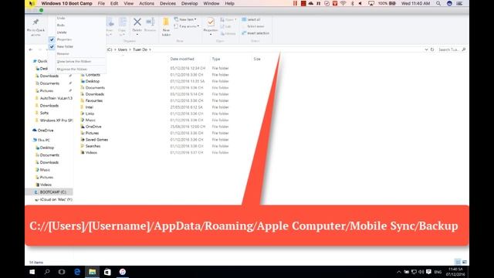The width and height of the screenshot is (494, 278).
Task: Click the New folder icon in ribbon
Action: [x=166, y=22]
